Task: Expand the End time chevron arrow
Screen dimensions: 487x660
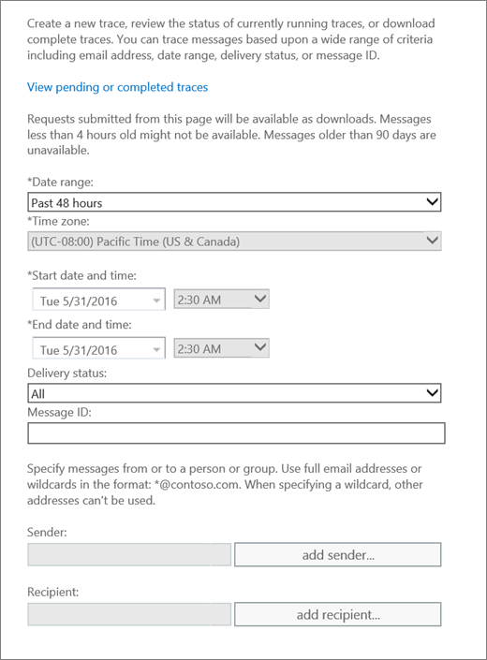Action: point(260,347)
